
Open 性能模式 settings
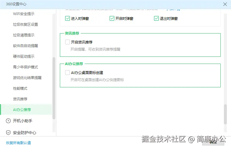click(20, 89)
